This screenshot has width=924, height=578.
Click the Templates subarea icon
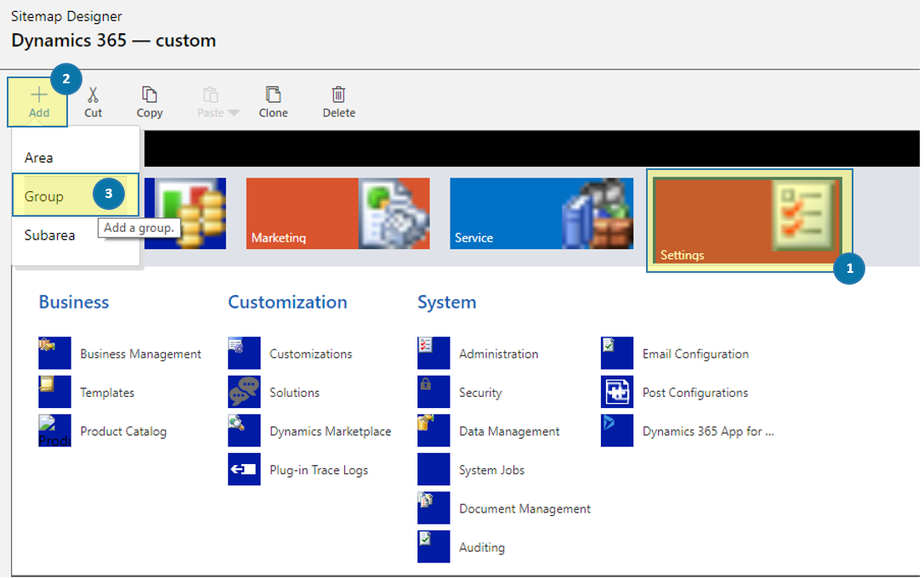coord(54,392)
